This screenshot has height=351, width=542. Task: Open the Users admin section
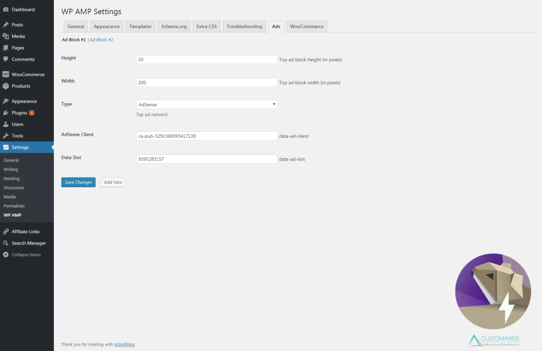pyautogui.click(x=17, y=124)
